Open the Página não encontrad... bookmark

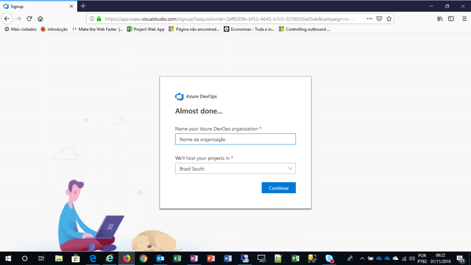click(x=194, y=29)
